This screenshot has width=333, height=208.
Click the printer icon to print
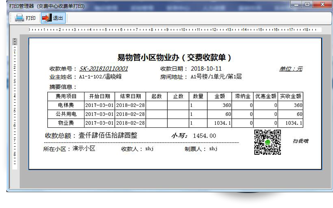[x=19, y=18]
